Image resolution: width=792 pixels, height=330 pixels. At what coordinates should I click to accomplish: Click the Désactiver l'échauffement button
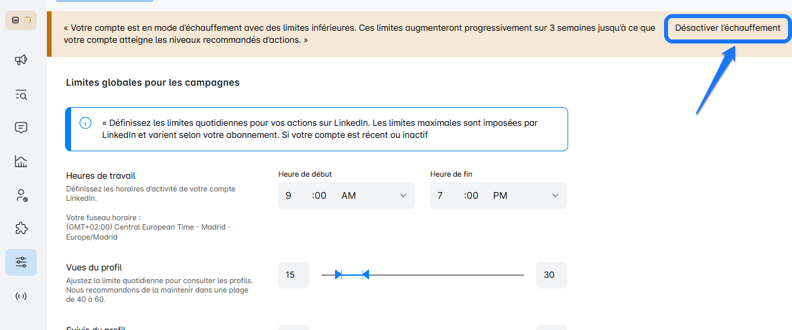728,28
